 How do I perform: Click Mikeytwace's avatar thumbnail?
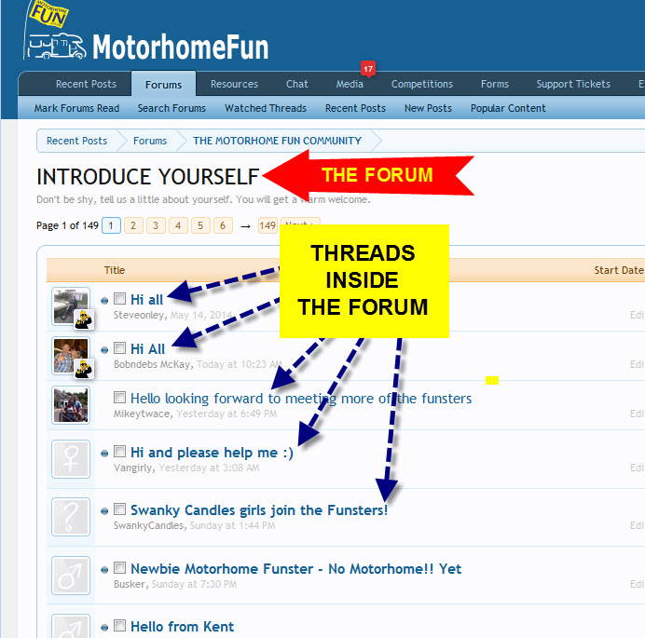(71, 405)
